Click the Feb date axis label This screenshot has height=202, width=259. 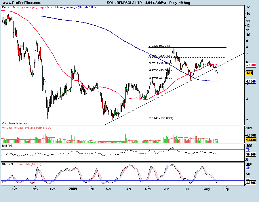tap(91, 189)
